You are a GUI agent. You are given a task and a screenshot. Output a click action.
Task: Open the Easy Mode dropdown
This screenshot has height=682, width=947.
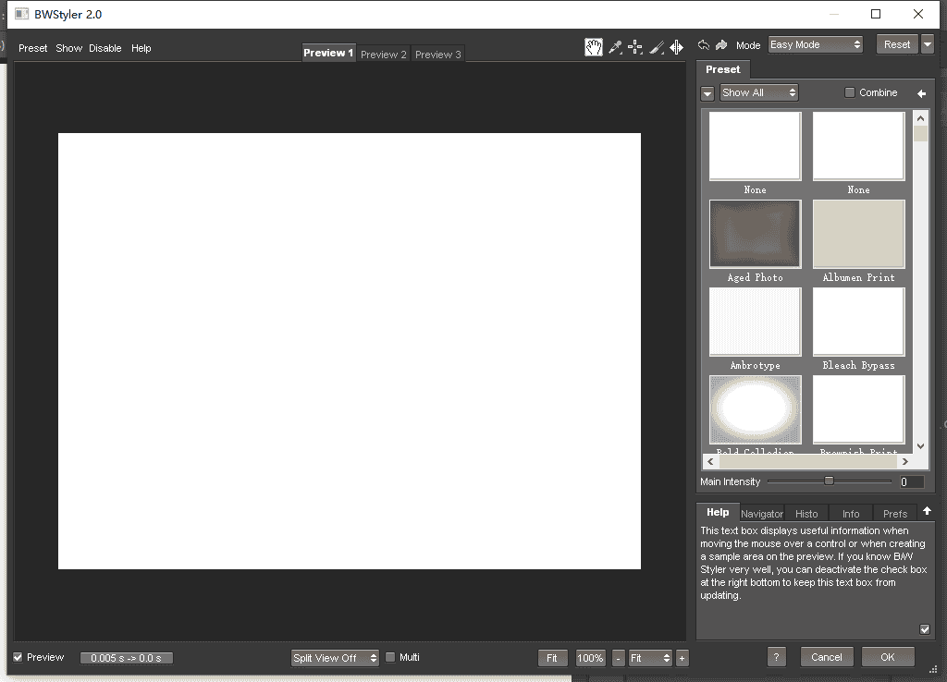815,44
